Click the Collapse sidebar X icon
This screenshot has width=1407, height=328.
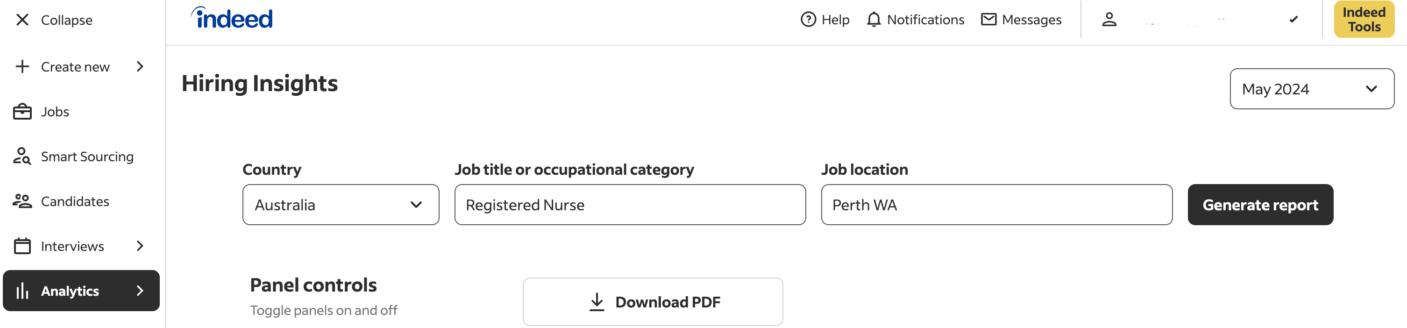tap(22, 20)
